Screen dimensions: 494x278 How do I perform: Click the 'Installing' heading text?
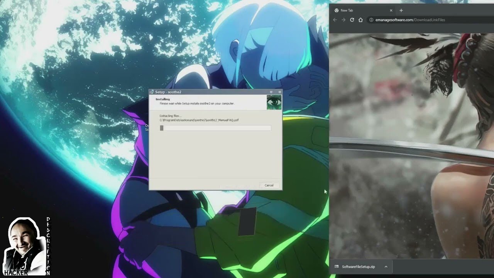click(x=162, y=99)
